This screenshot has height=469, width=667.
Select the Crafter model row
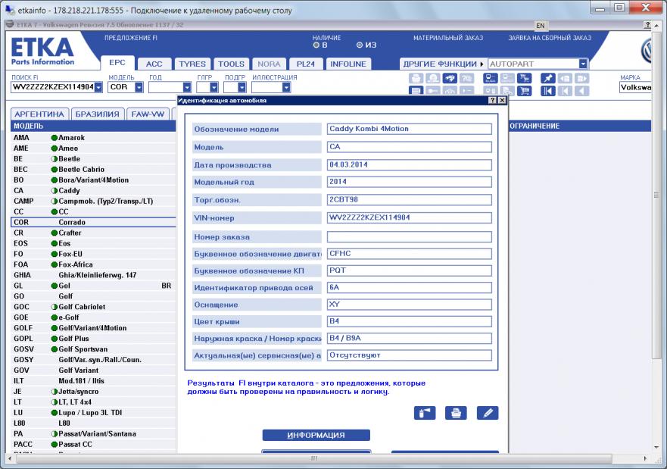pos(93,233)
